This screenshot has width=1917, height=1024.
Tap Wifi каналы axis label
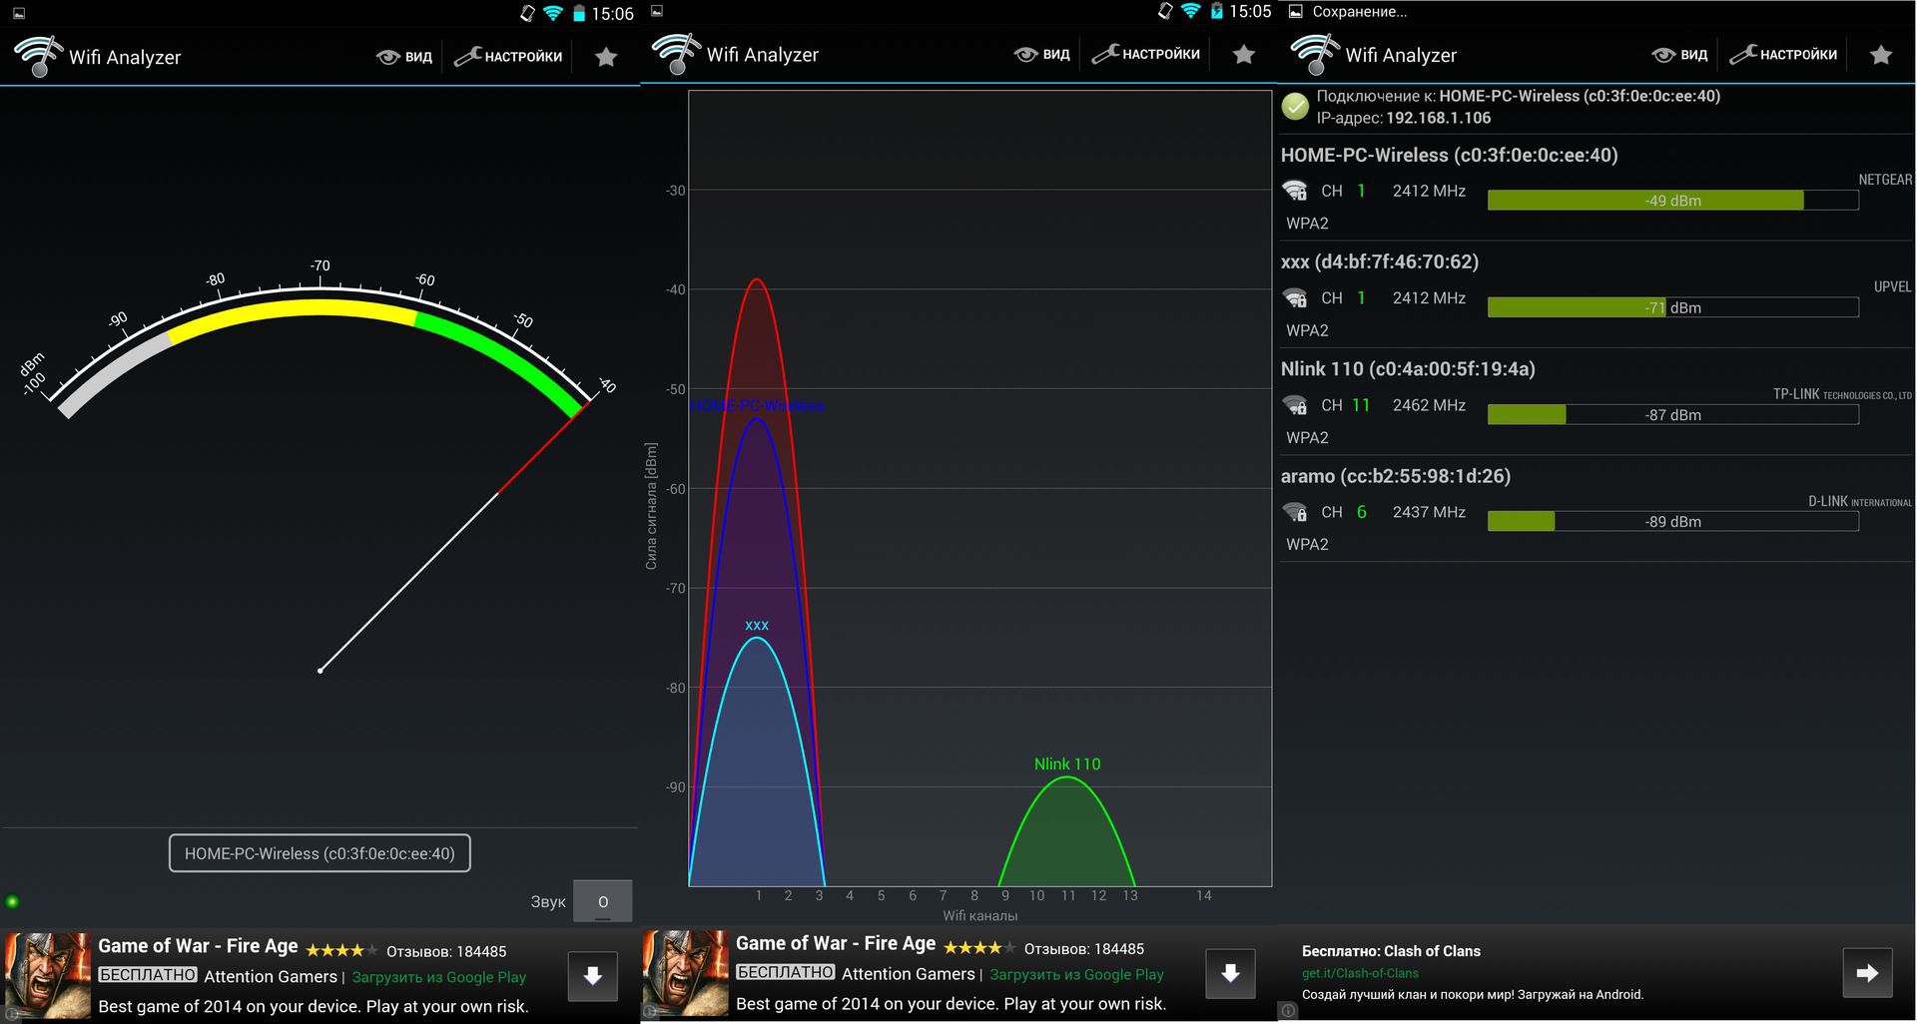point(980,915)
